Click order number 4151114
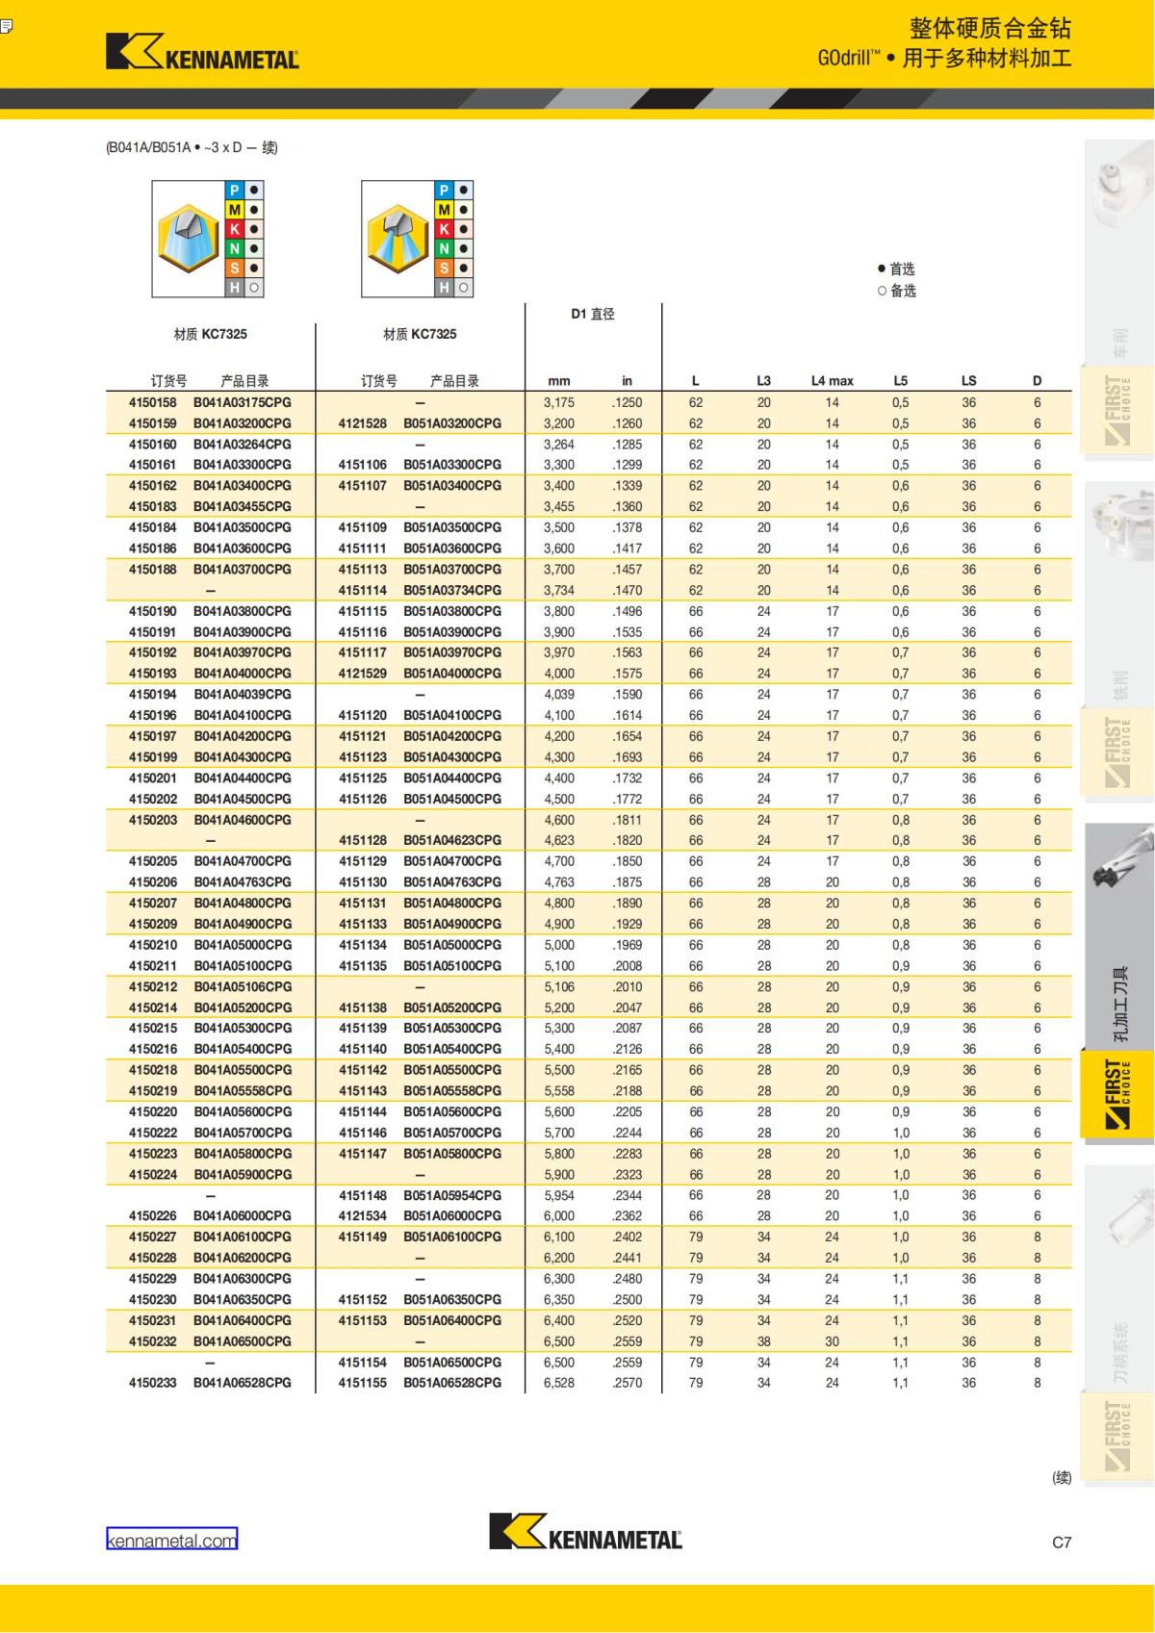This screenshot has height=1633, width=1155. click(363, 590)
